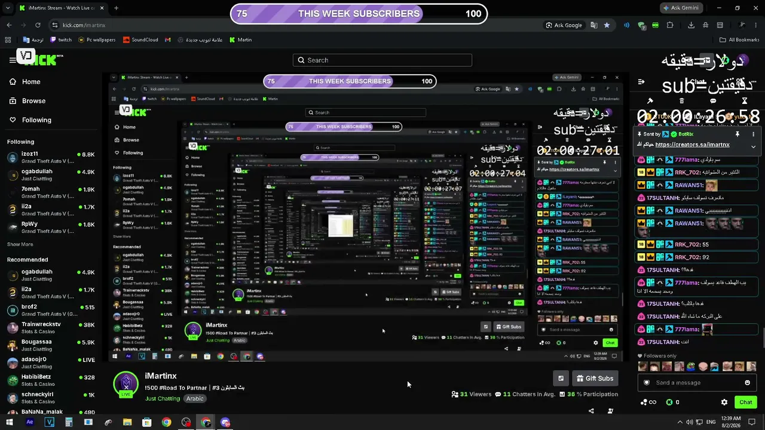The width and height of the screenshot is (765, 430).
Task: Click the Just Chatting category link
Action: [162, 398]
